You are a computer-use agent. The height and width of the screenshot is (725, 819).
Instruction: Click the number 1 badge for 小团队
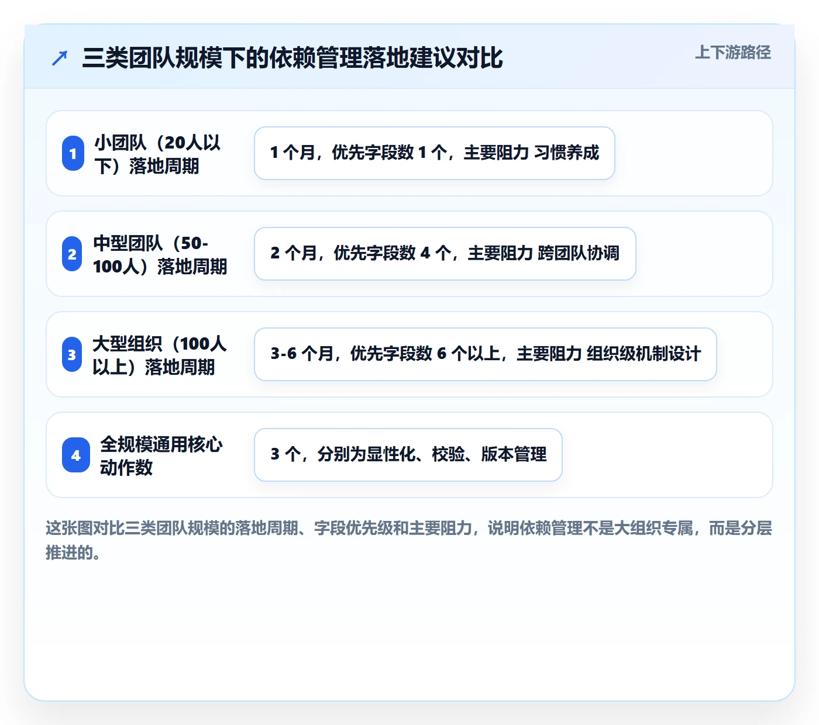point(73,153)
